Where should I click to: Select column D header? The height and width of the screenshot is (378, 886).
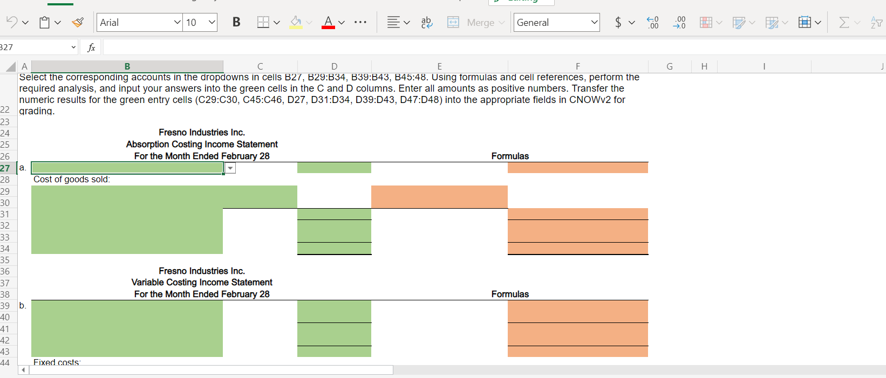[x=334, y=66]
